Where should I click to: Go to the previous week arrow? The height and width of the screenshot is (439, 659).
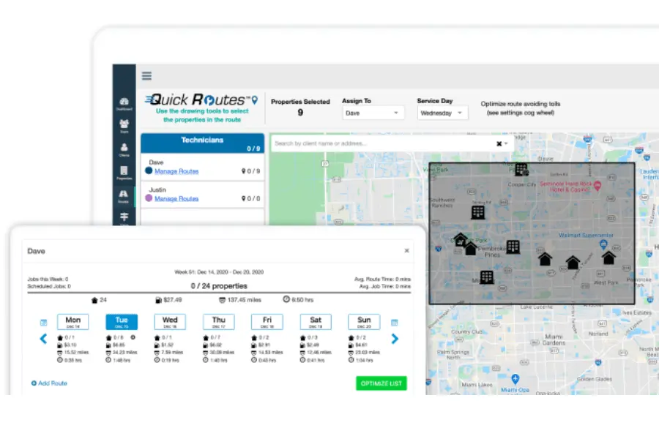pyautogui.click(x=43, y=339)
